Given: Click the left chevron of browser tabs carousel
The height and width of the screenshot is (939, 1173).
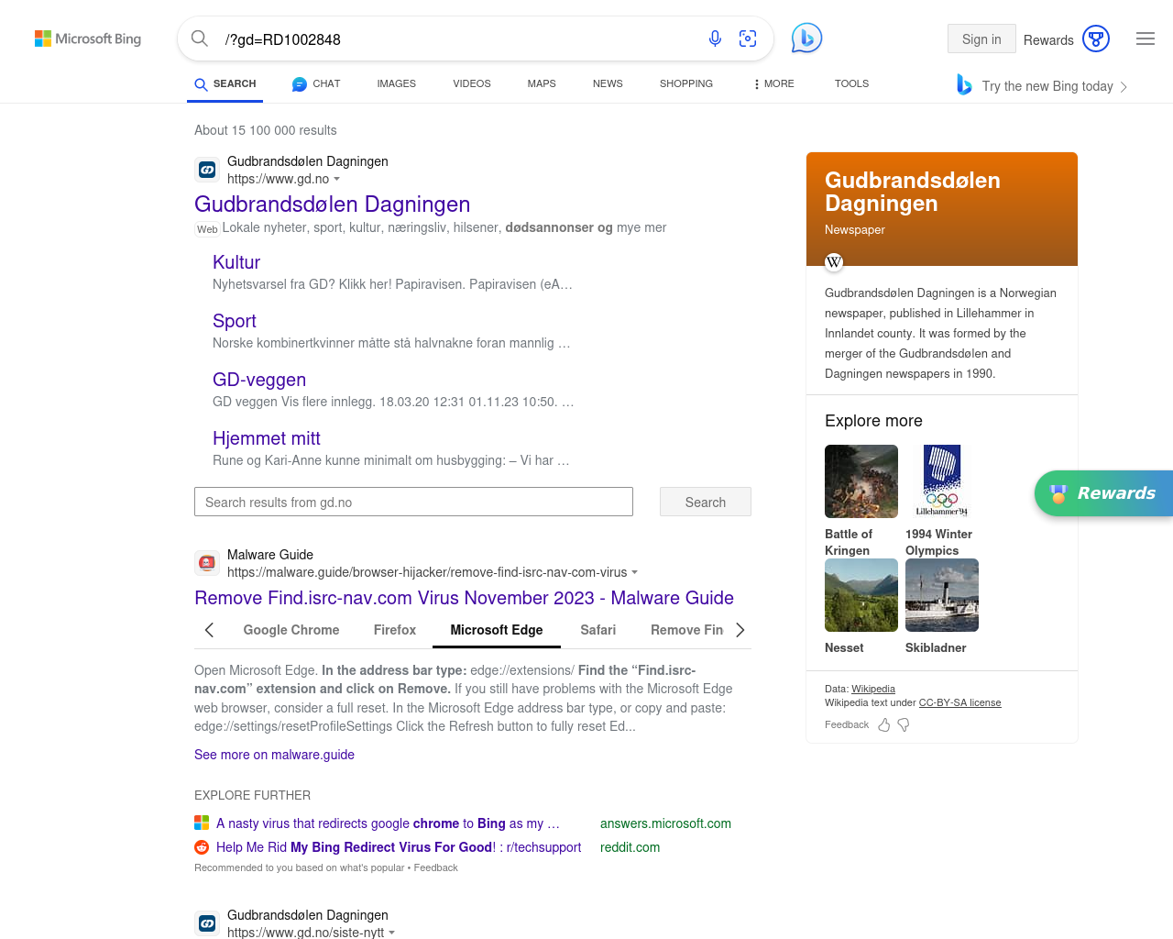Looking at the screenshot, I should 209,630.
